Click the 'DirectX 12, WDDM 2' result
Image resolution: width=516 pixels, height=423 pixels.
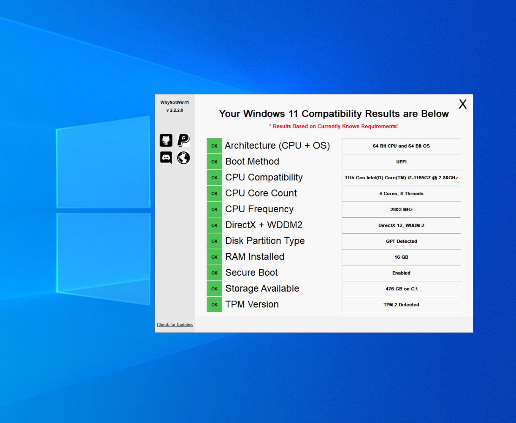pyautogui.click(x=401, y=225)
